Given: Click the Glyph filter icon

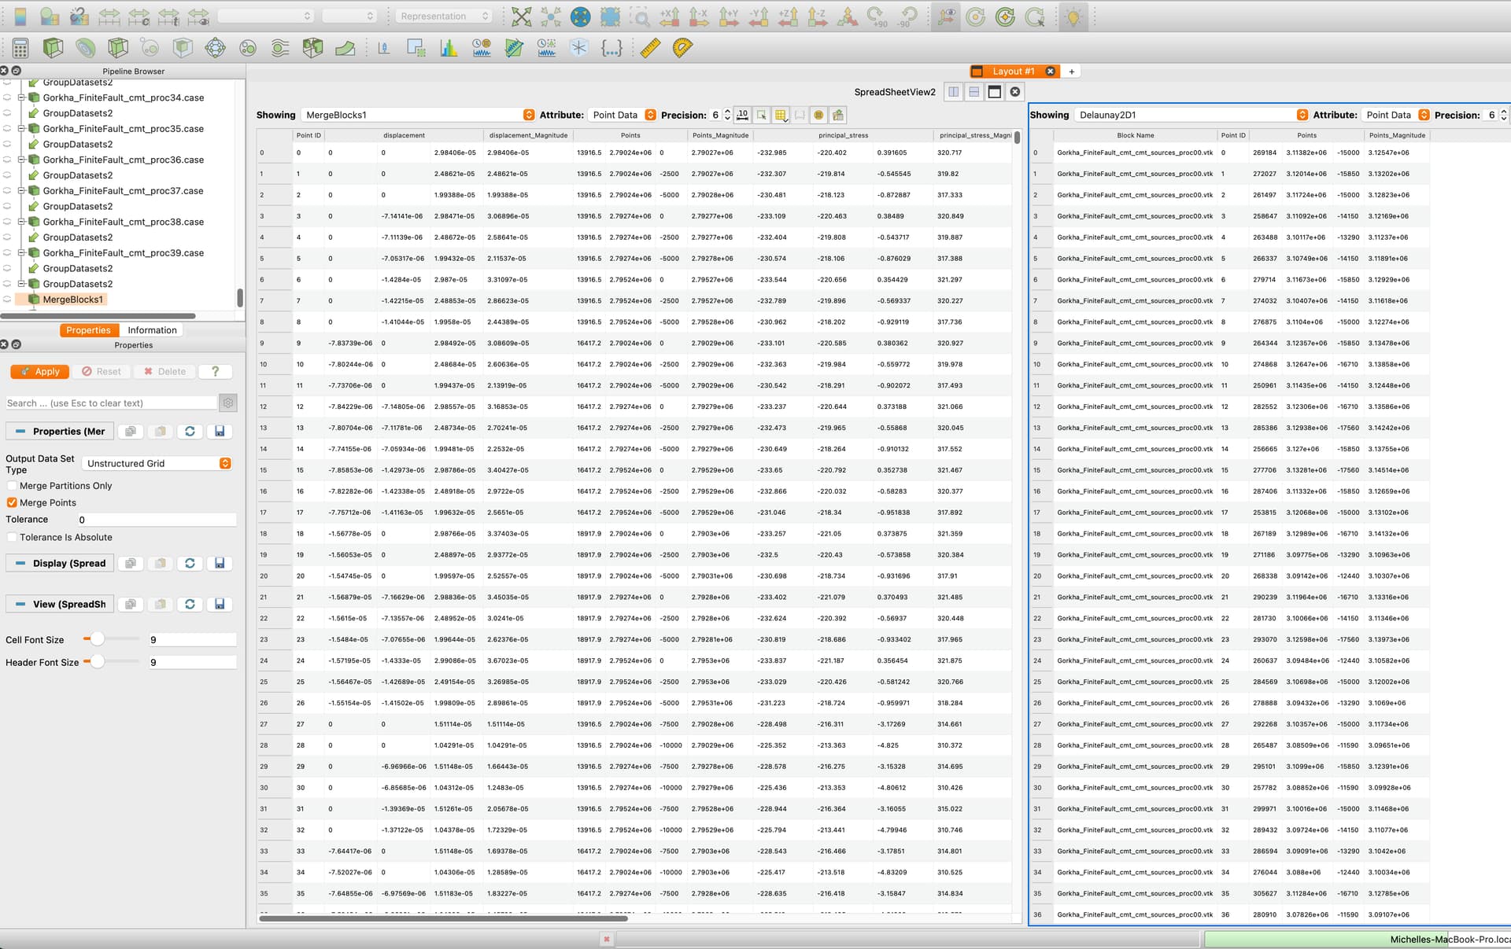Looking at the screenshot, I should coord(216,48).
